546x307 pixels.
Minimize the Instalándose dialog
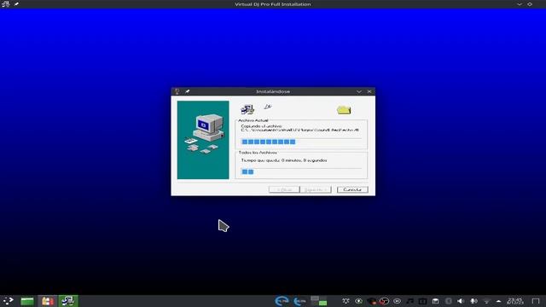pyautogui.click(x=359, y=91)
